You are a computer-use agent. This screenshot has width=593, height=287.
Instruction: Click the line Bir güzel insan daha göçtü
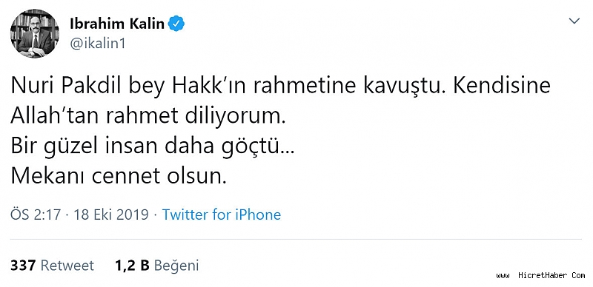pyautogui.click(x=153, y=147)
